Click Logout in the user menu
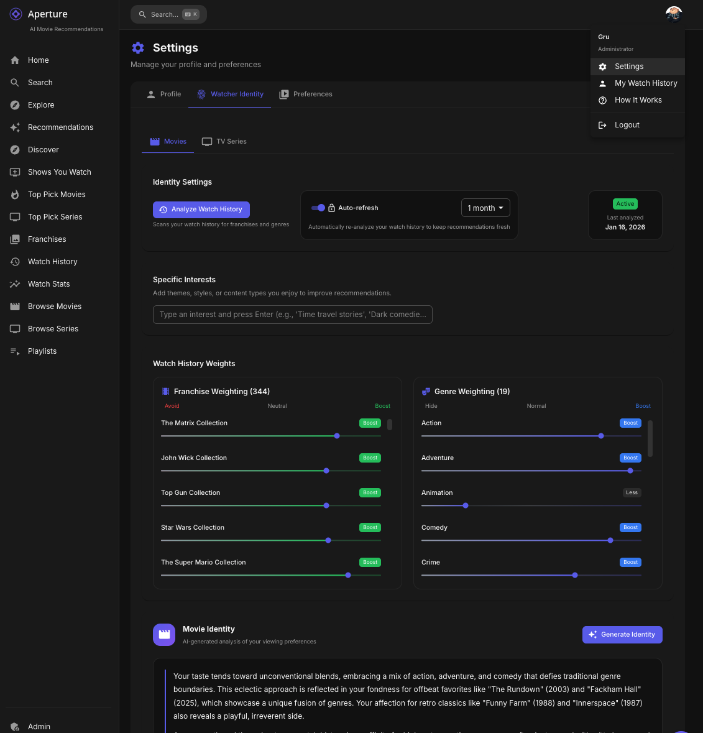This screenshot has height=733, width=703. pos(627,125)
